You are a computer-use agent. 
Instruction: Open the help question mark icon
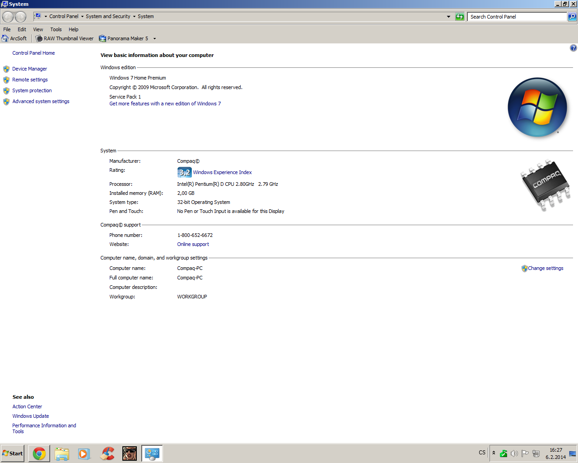click(573, 48)
